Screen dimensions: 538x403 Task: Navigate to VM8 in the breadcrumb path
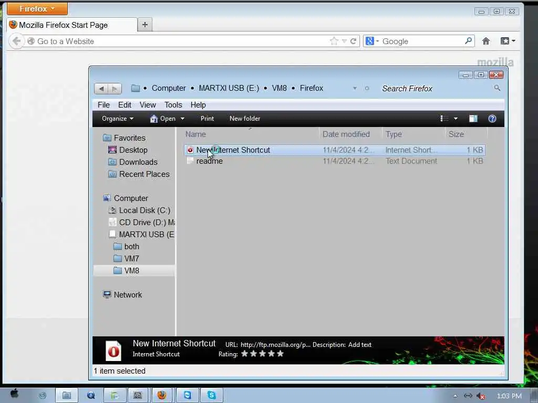tap(280, 88)
